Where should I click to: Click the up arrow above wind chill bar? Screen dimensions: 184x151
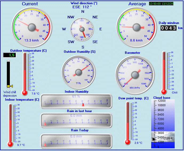[x=8, y=60]
